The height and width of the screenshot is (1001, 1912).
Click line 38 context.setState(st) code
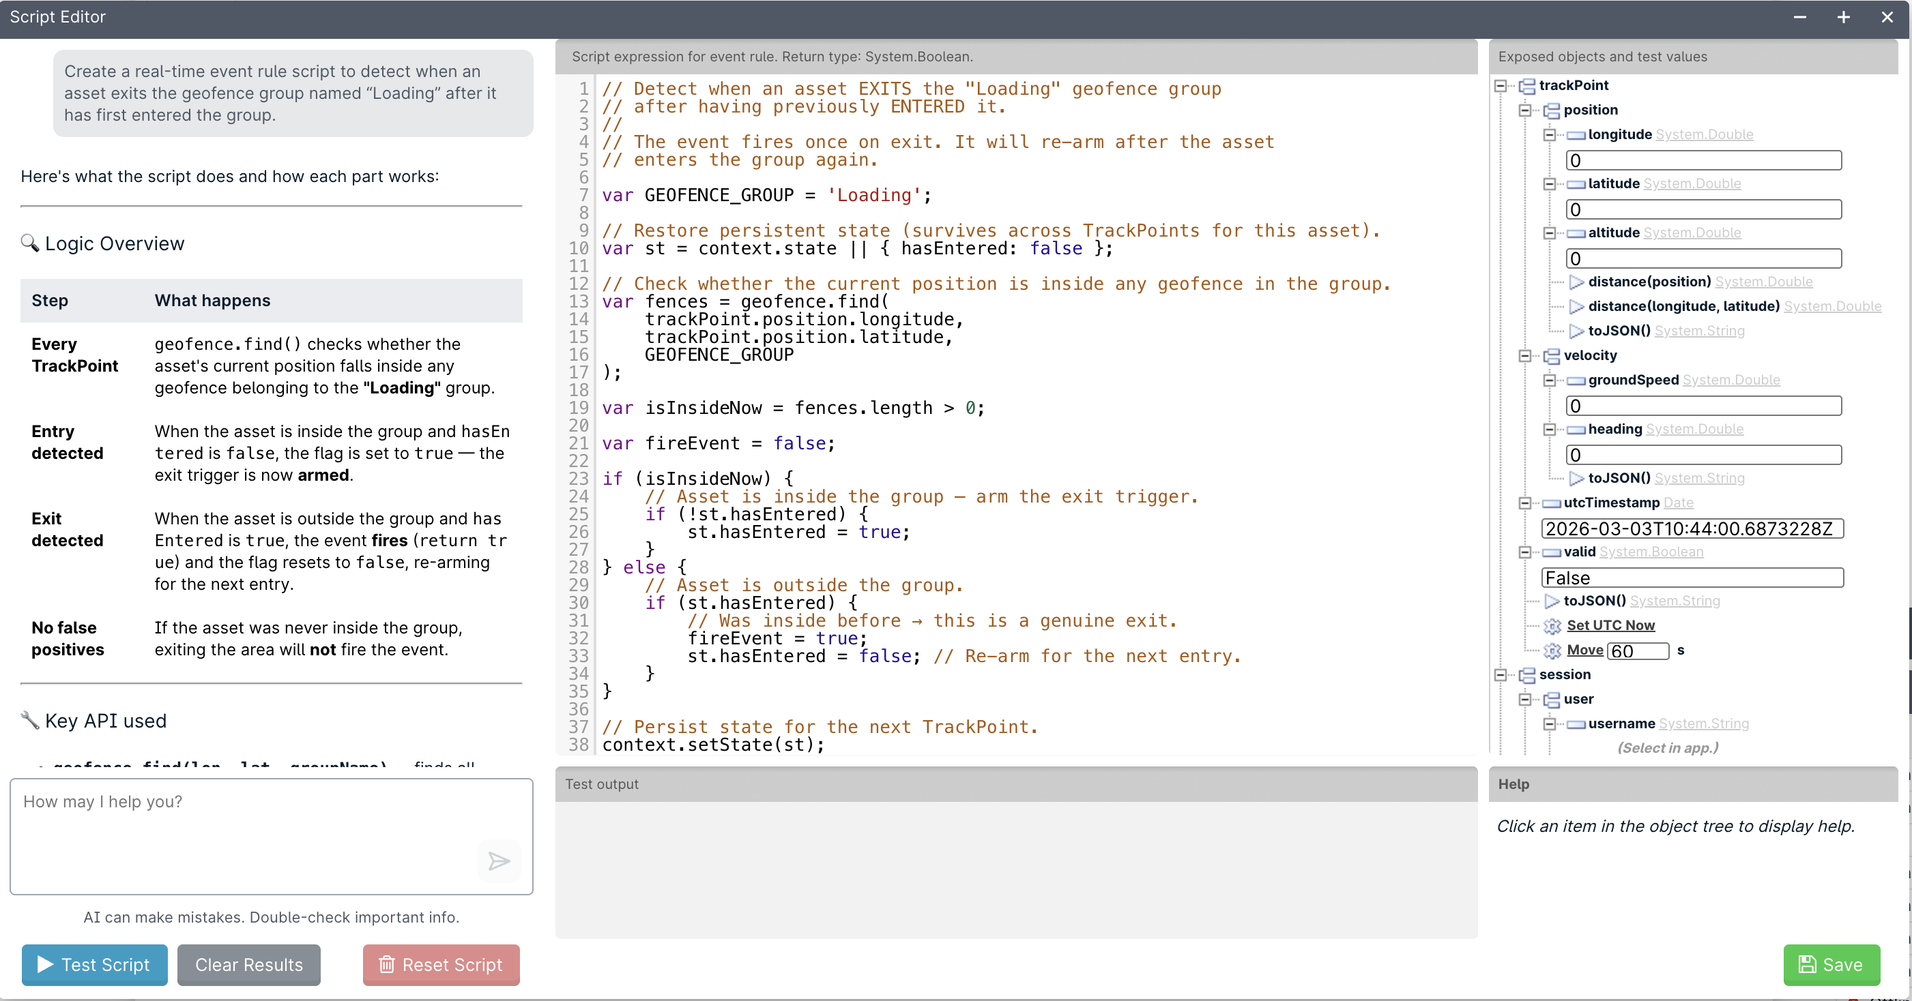[x=712, y=745]
